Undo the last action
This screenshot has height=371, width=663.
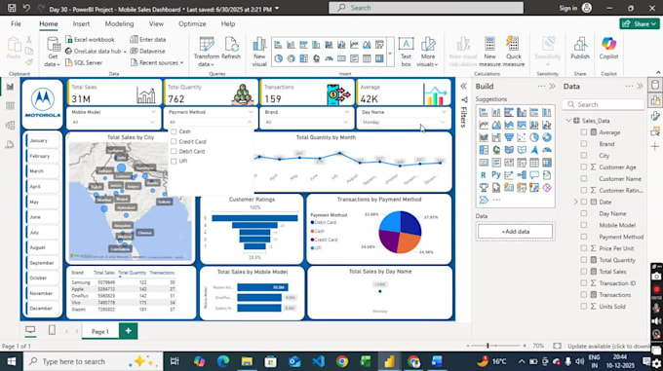pyautogui.click(x=26, y=8)
